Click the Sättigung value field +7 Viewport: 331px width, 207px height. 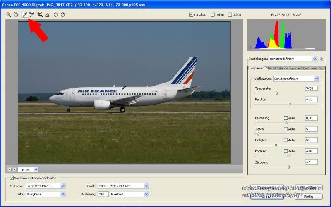point(311,162)
